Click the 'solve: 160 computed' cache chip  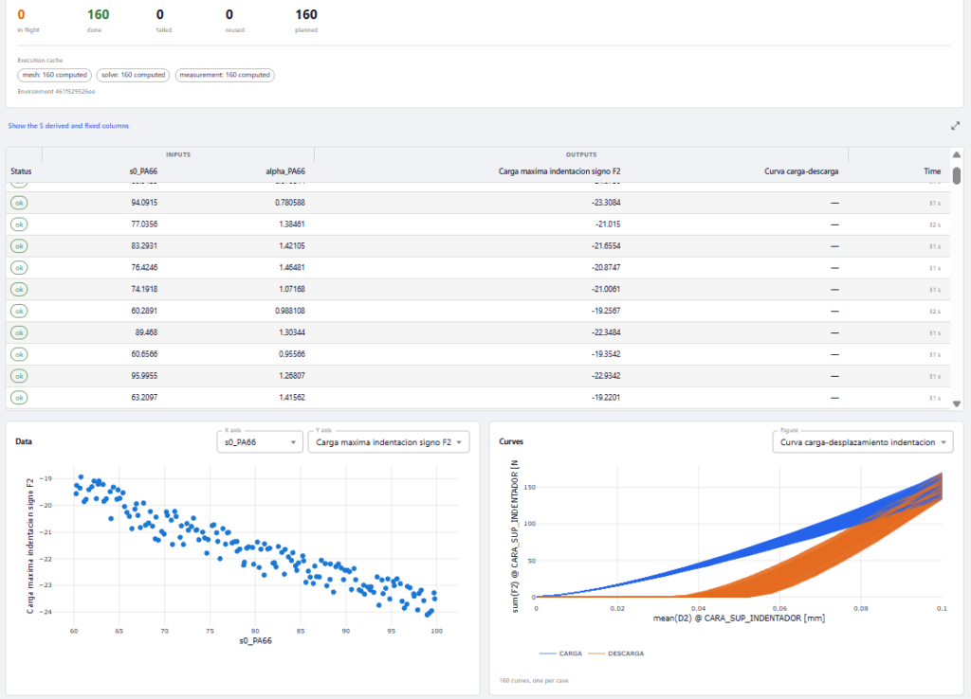pos(133,75)
